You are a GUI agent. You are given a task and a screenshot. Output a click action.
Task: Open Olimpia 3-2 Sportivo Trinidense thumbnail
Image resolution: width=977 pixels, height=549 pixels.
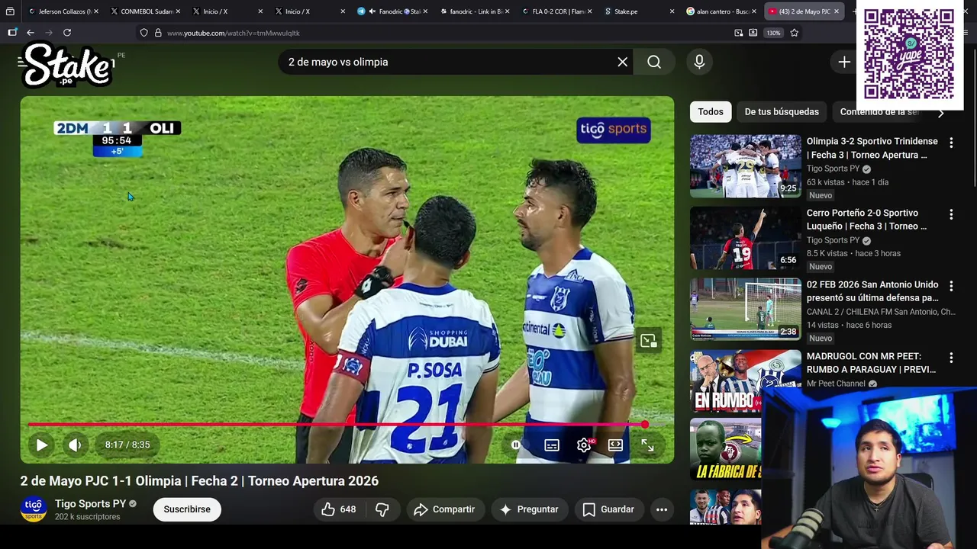pos(746,166)
